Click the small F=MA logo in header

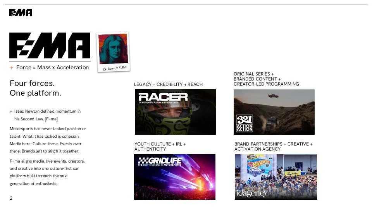point(21,12)
